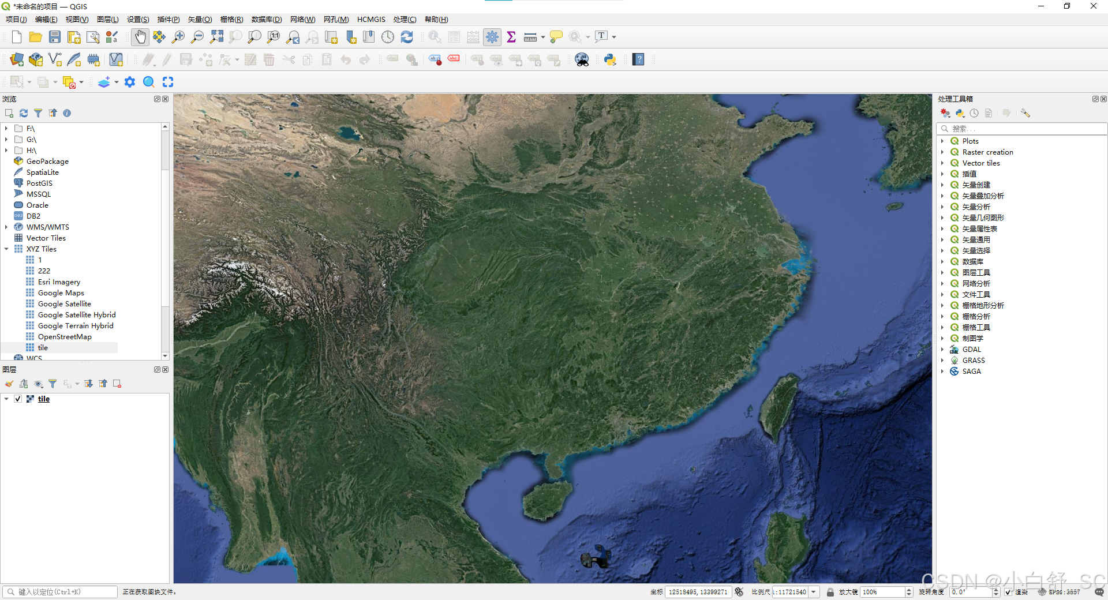Zoom to native resolution 1:1 icon
Screen dimensions: 1108x600
coord(274,37)
